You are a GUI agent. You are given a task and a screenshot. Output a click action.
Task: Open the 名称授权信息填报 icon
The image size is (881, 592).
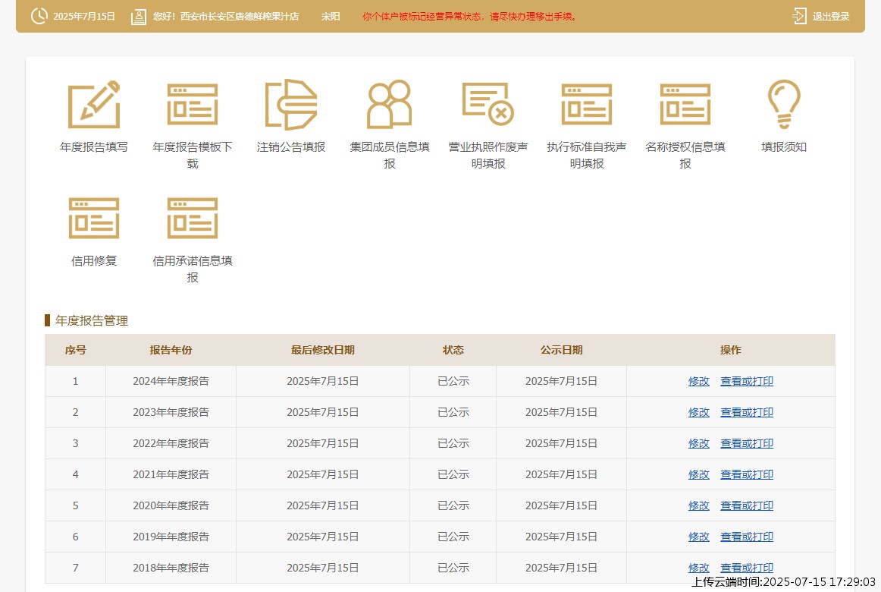click(x=685, y=105)
